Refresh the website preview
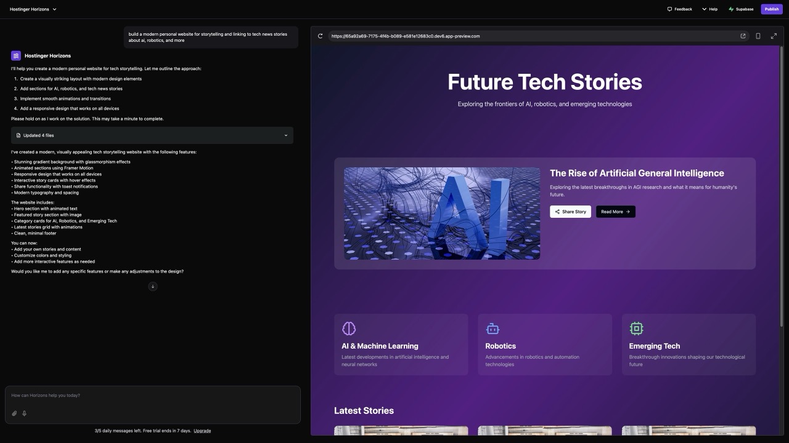The height and width of the screenshot is (443, 789). coord(320,36)
